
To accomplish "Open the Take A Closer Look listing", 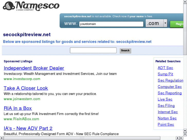I will point(26,88).
